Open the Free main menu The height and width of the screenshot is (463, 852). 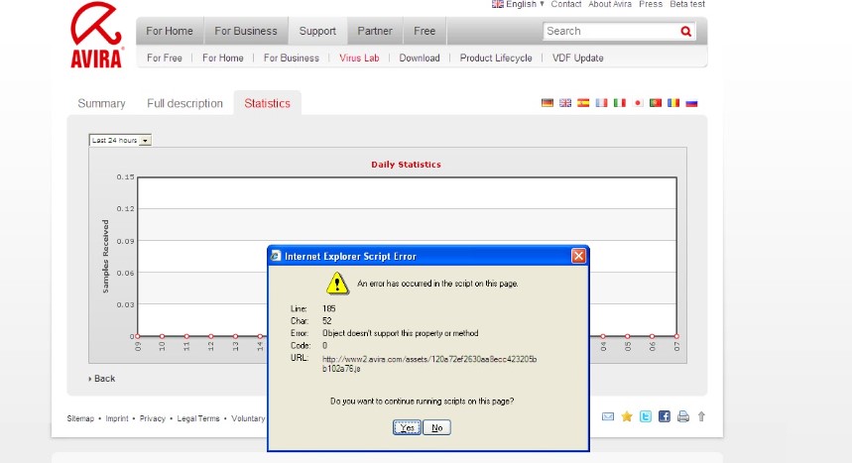[x=425, y=31]
